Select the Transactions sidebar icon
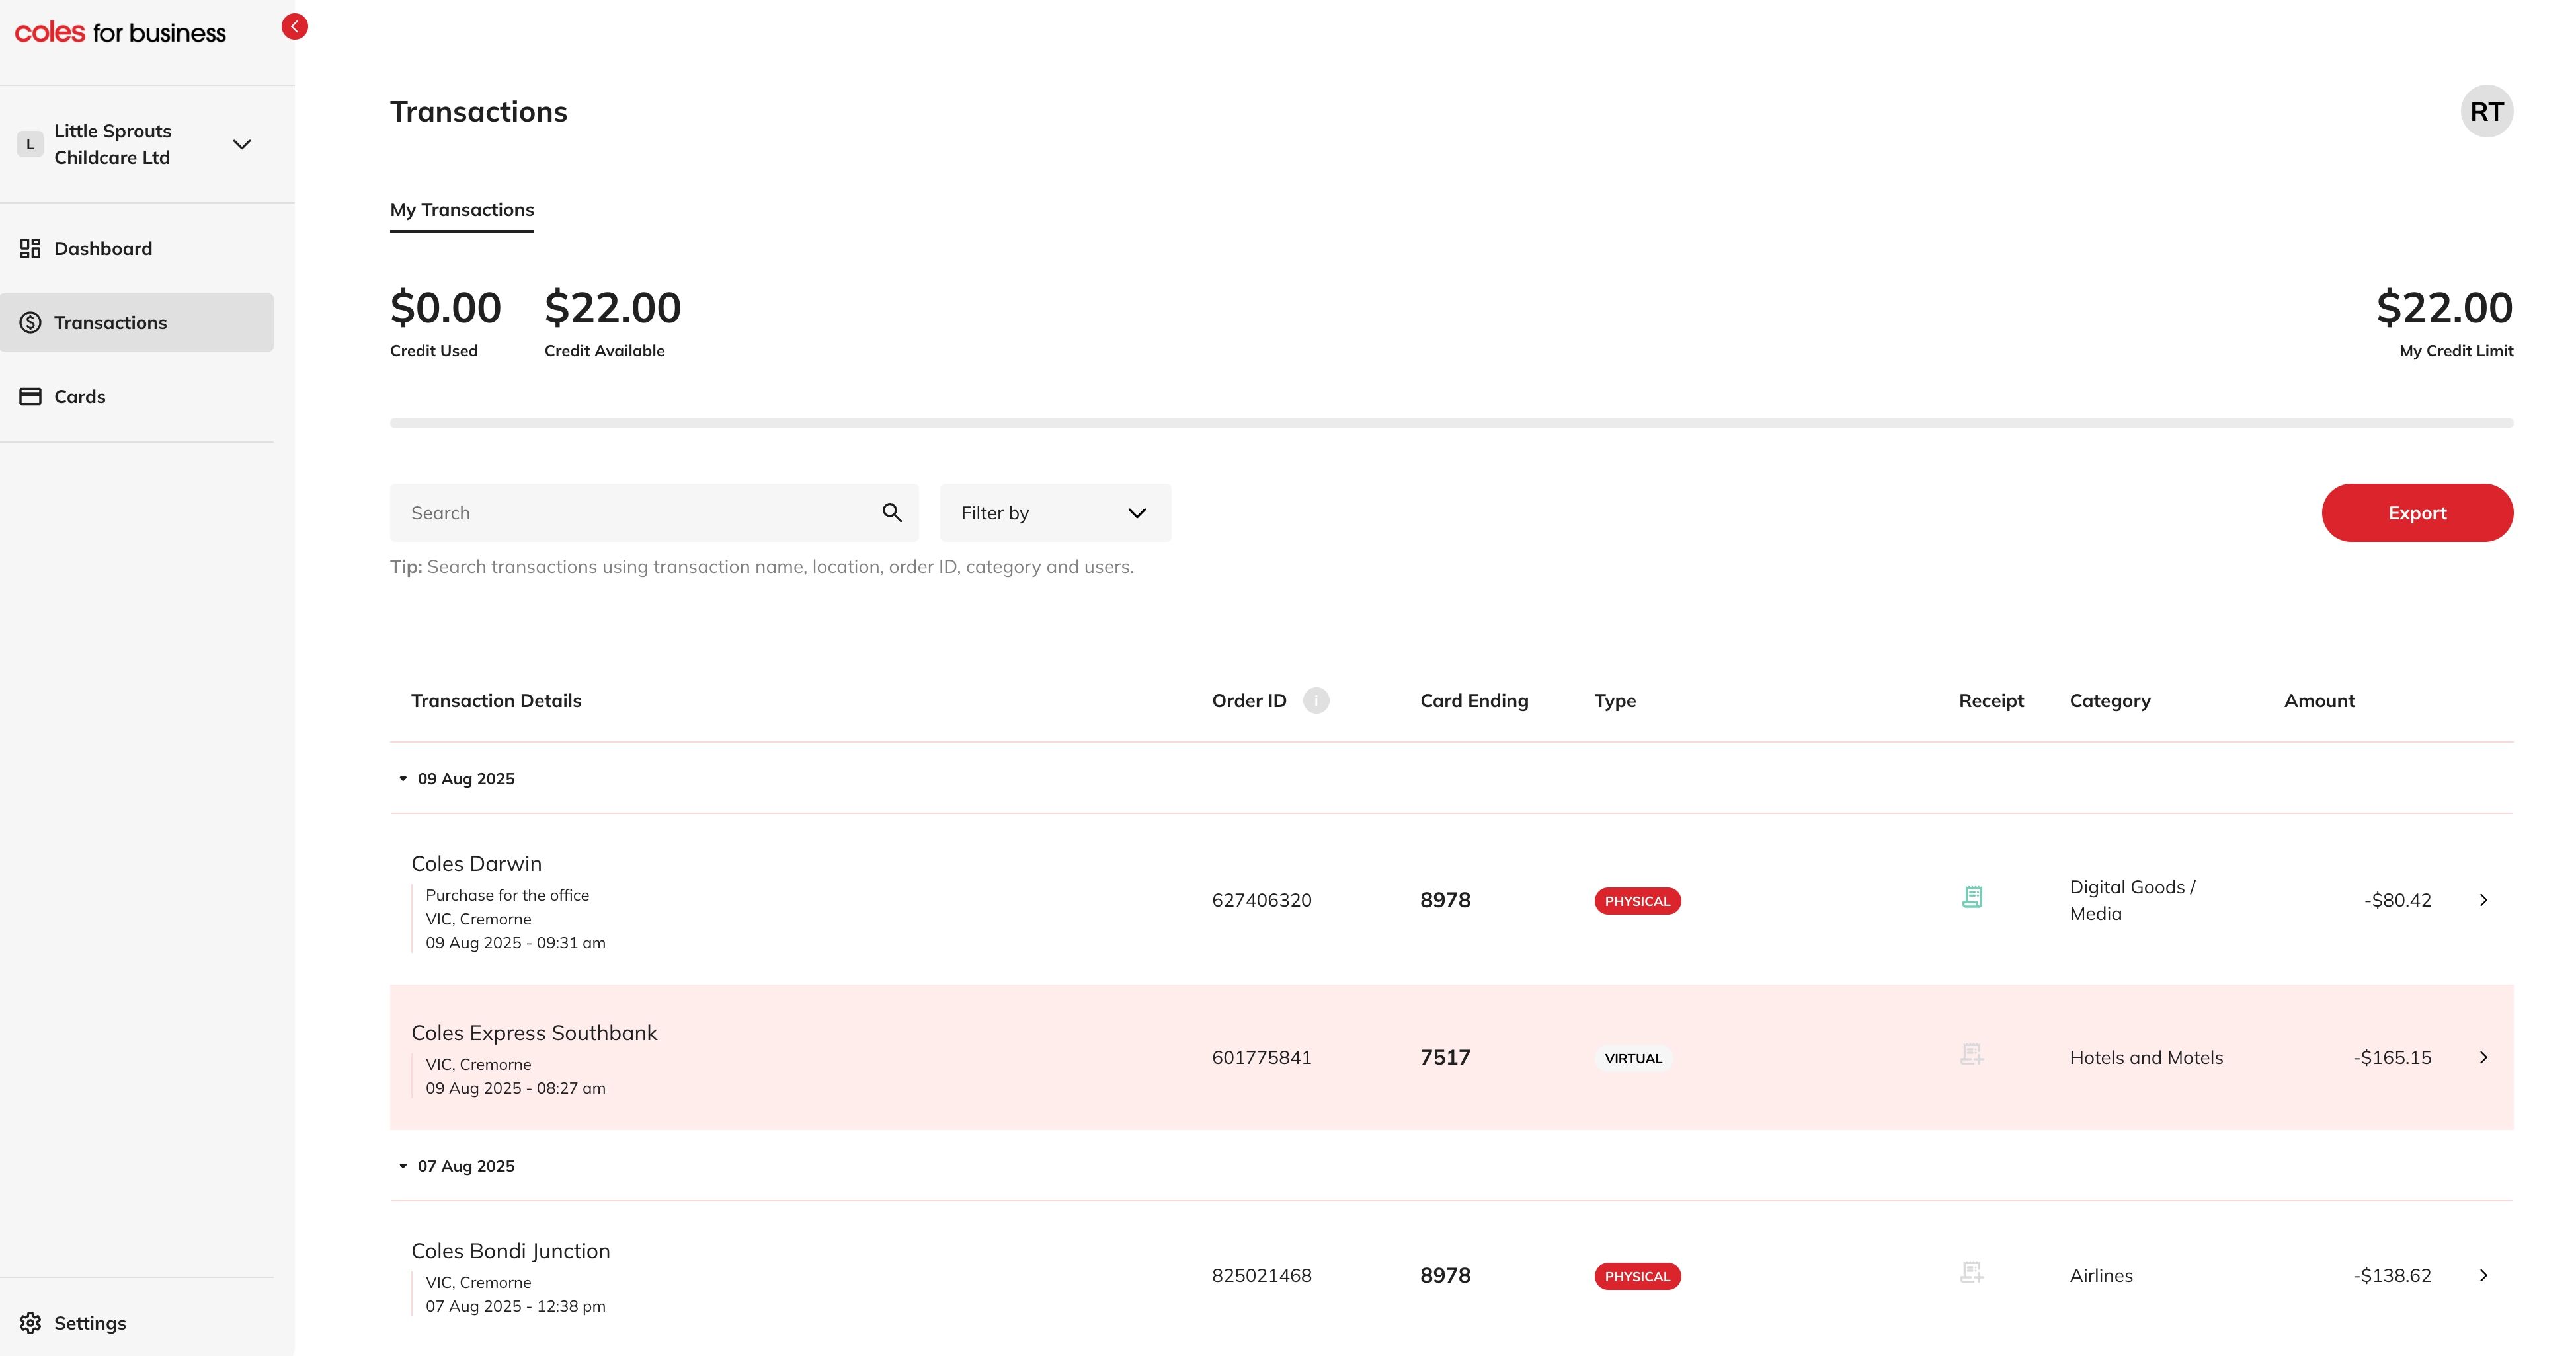The width and height of the screenshot is (2576, 1356). [x=30, y=322]
